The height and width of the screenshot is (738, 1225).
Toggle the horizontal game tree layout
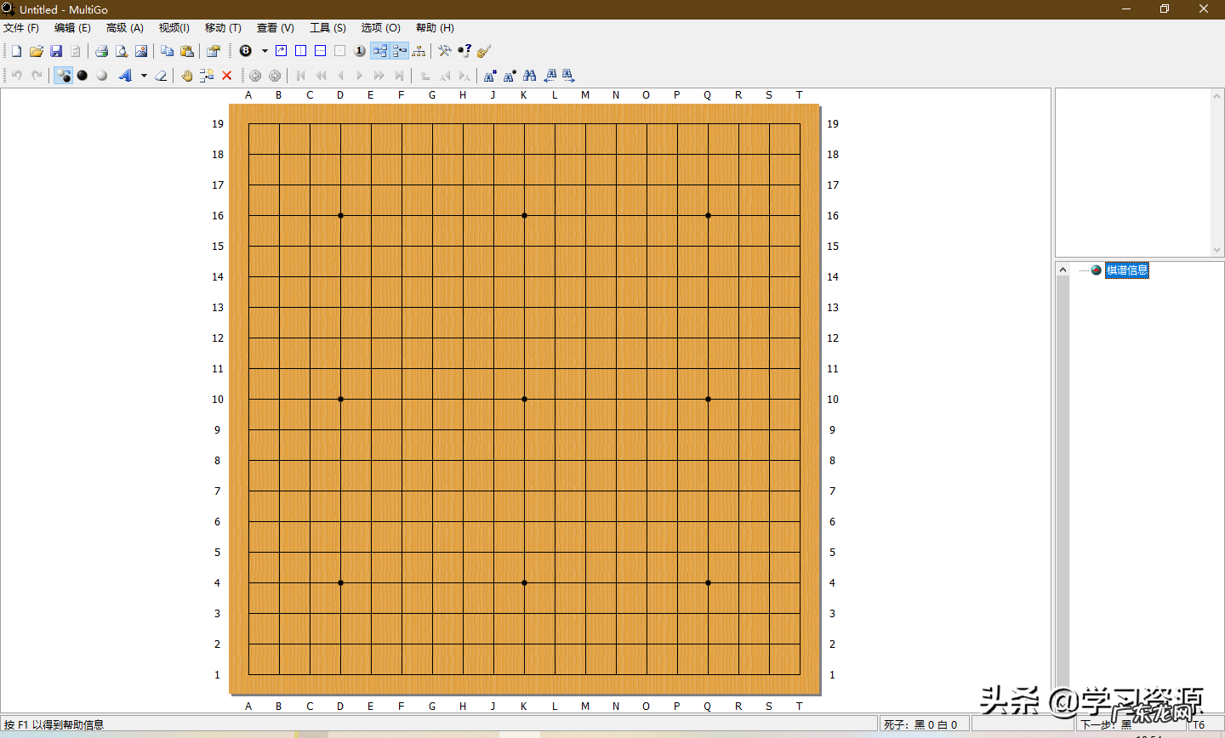pos(379,50)
